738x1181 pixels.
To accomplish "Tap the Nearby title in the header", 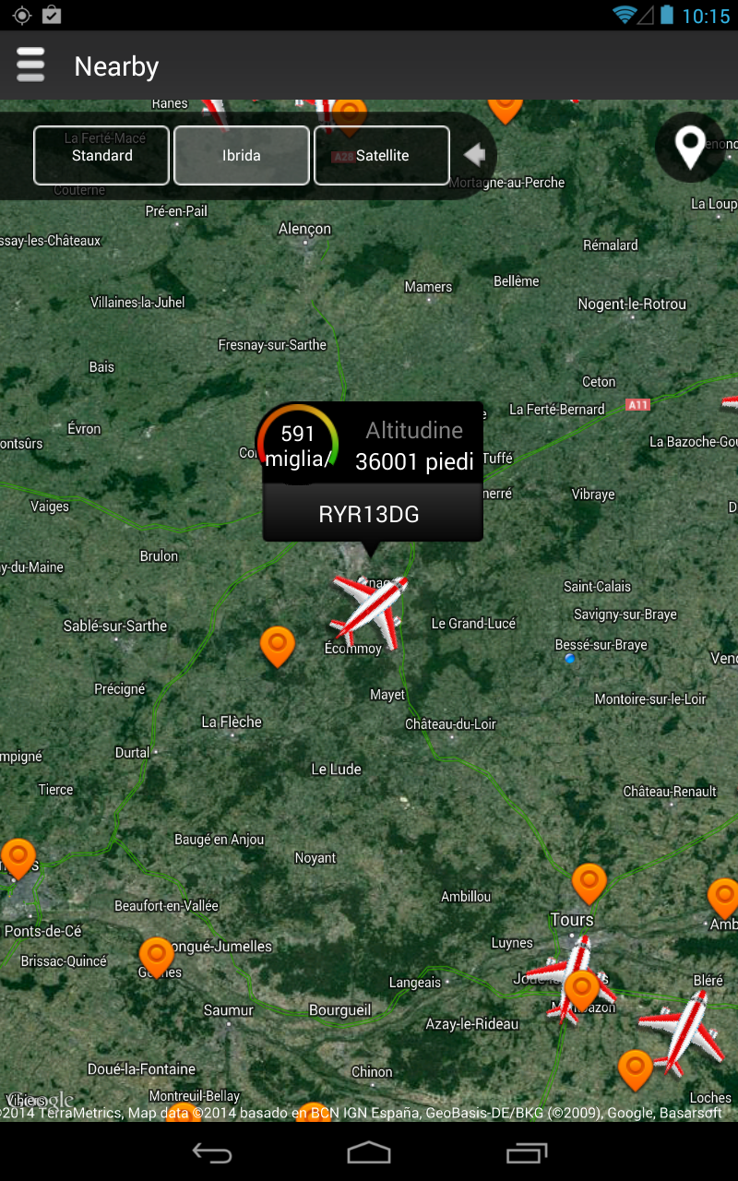I will pyautogui.click(x=116, y=66).
